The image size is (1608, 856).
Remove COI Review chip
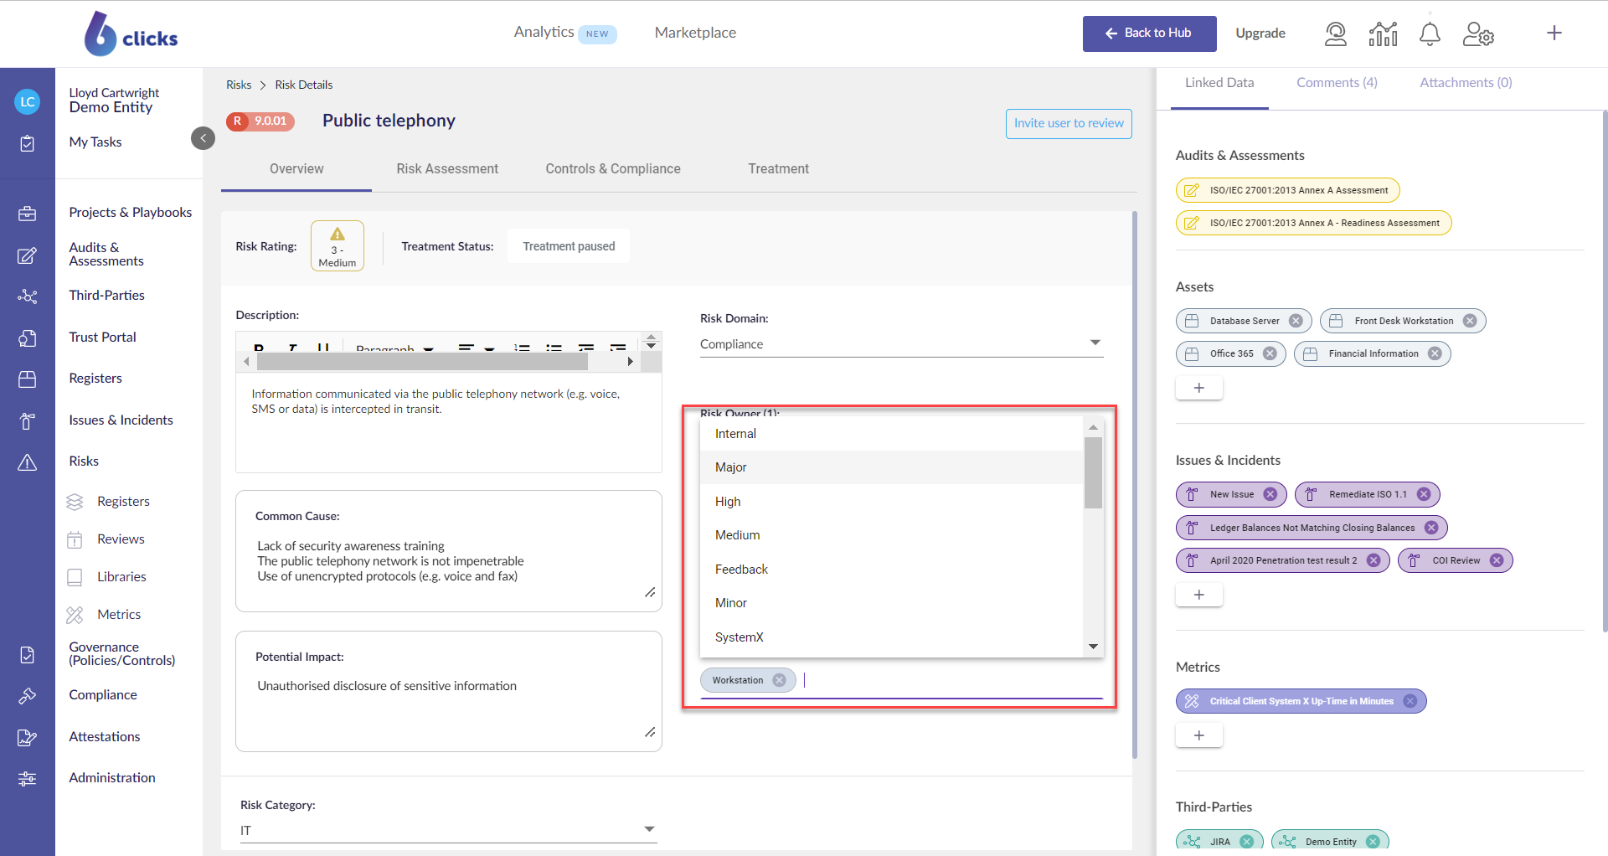tap(1497, 560)
